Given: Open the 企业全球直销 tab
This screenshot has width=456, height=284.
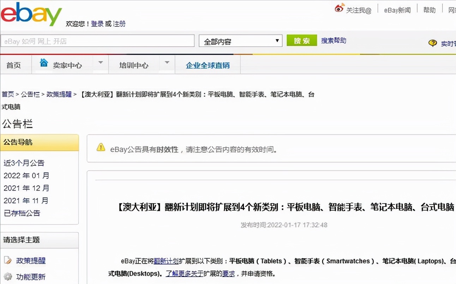Looking at the screenshot, I should (208, 64).
